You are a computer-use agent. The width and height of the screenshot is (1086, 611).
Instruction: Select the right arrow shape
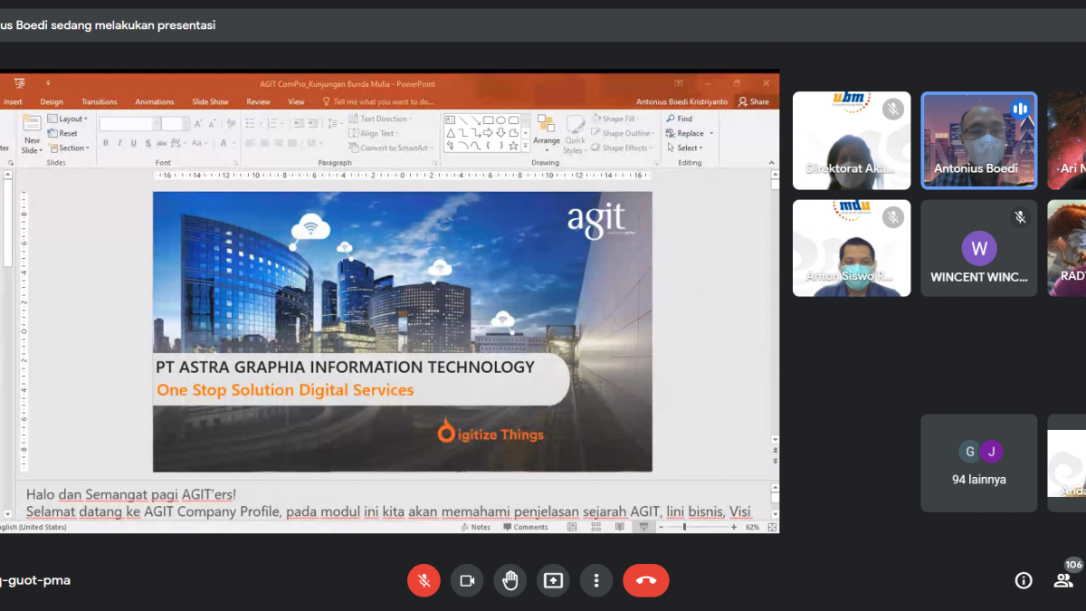click(x=489, y=132)
